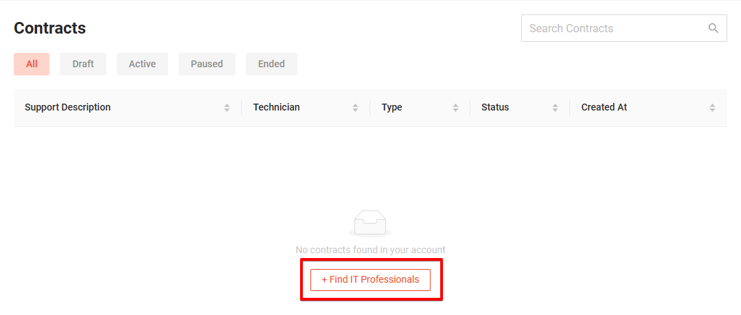Click the Type column header label

tap(391, 107)
